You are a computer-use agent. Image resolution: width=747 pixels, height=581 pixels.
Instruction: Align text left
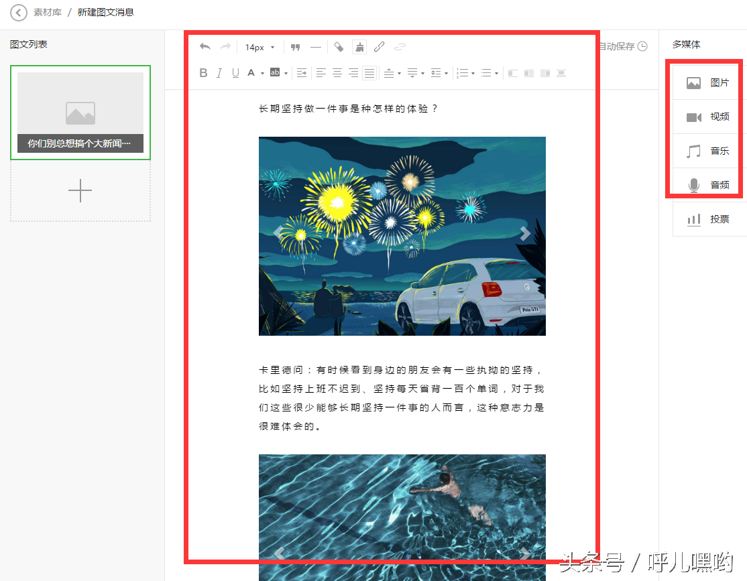click(x=321, y=73)
